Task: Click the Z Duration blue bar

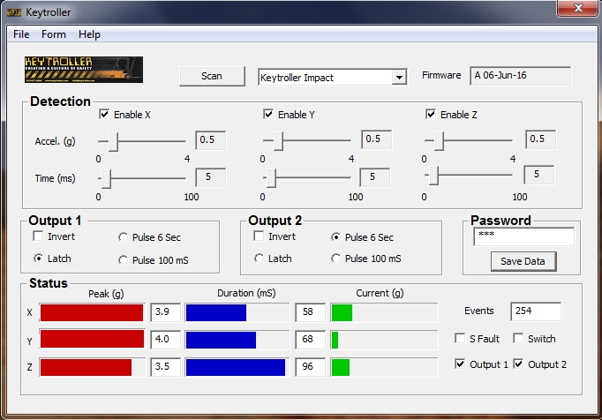Action: click(x=236, y=367)
